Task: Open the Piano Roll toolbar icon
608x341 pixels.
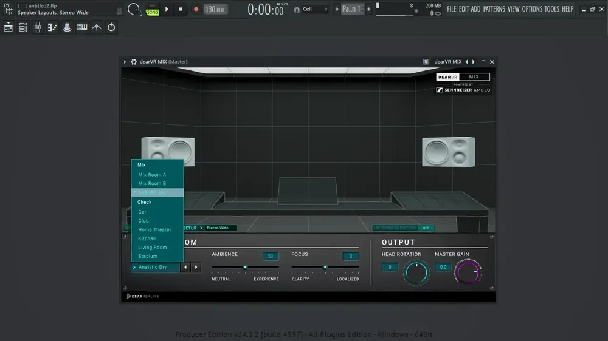Action: point(52,27)
